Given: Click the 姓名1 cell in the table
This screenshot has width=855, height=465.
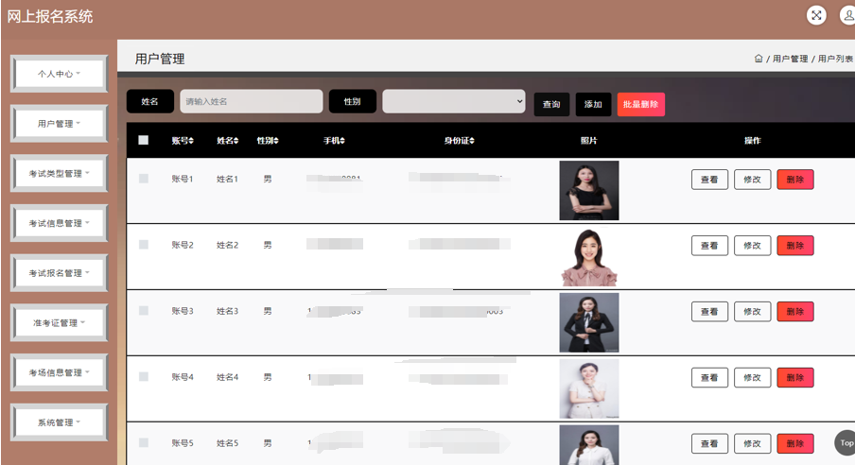Looking at the screenshot, I should pos(227,179).
